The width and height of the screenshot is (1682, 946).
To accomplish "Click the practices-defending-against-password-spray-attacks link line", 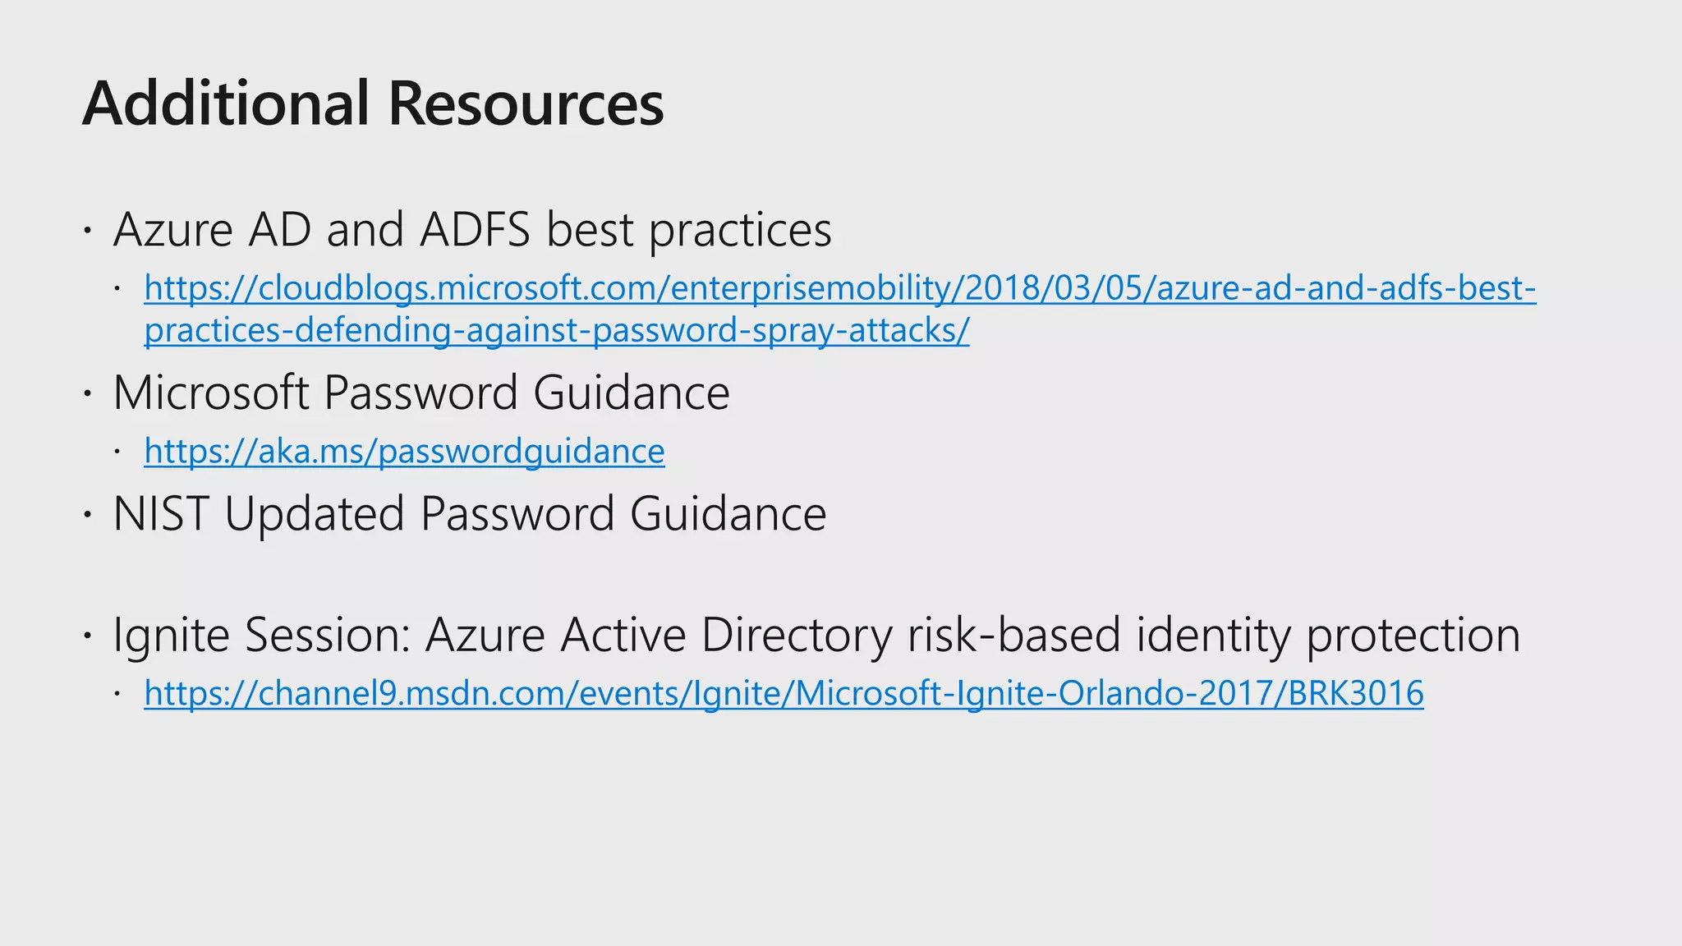I will tap(556, 330).
